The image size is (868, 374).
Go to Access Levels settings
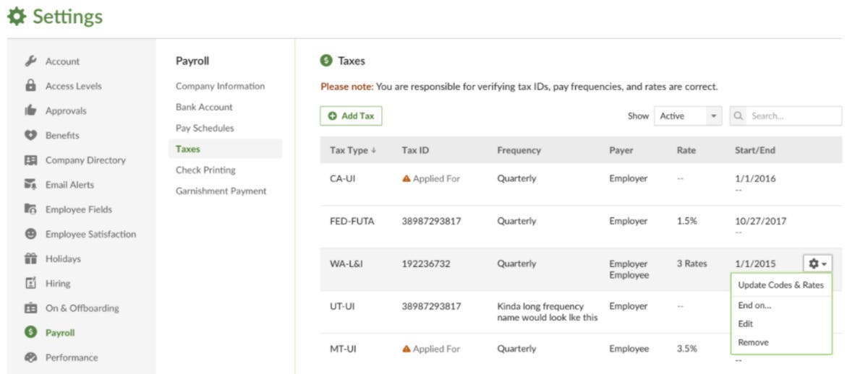(x=73, y=86)
